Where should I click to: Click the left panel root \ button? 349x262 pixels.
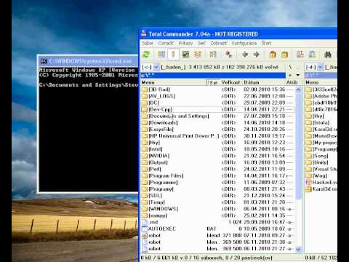tap(290, 67)
